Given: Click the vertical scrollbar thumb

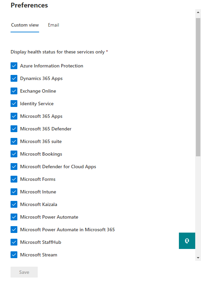Looking at the screenshot, I should 198,87.
